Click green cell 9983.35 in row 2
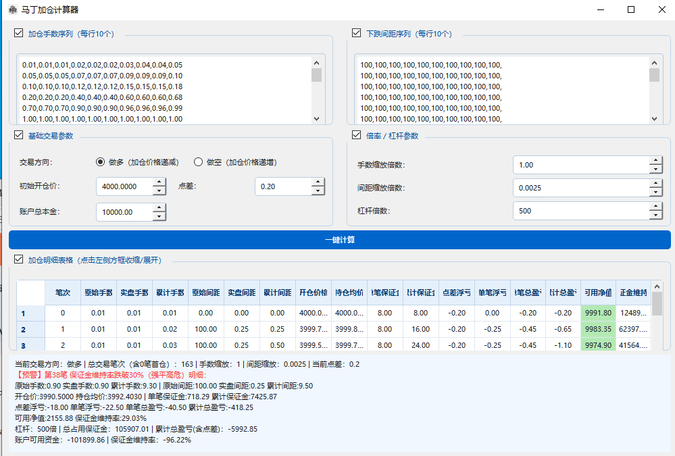Image resolution: width=675 pixels, height=456 pixels. 599,329
